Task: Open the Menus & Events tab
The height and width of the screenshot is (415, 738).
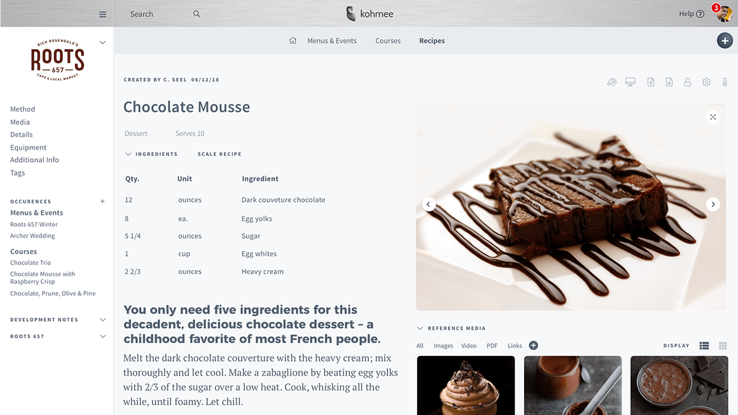Action: (x=332, y=41)
